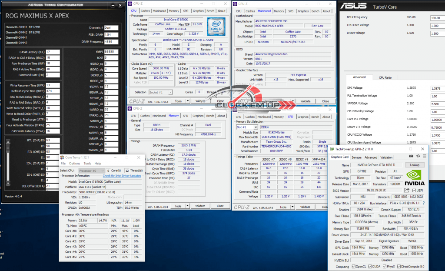Image resolution: width=445 pixels, height=271 pixels.
Task: Click the CPU Core Voltage input field in TurboV
Action: point(437,25)
